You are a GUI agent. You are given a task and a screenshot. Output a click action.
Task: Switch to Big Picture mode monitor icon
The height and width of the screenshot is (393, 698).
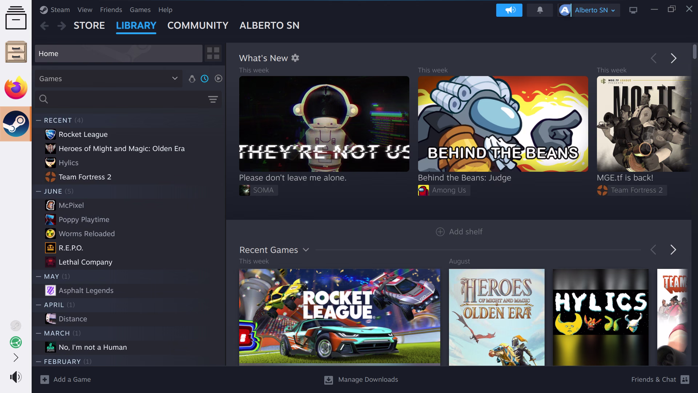click(633, 10)
